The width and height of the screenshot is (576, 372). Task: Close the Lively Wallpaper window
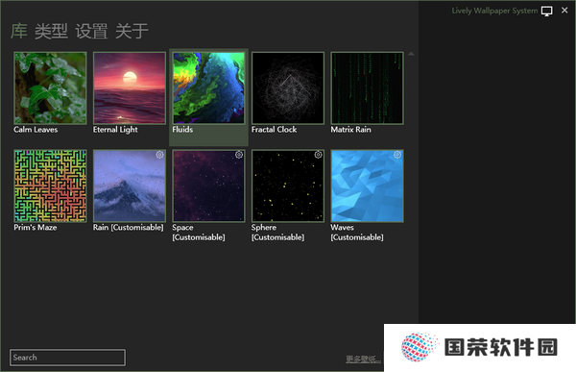(x=564, y=11)
